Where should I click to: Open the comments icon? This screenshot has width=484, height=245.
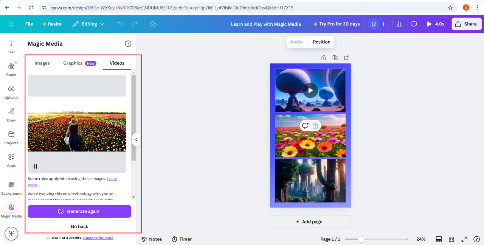point(414,24)
